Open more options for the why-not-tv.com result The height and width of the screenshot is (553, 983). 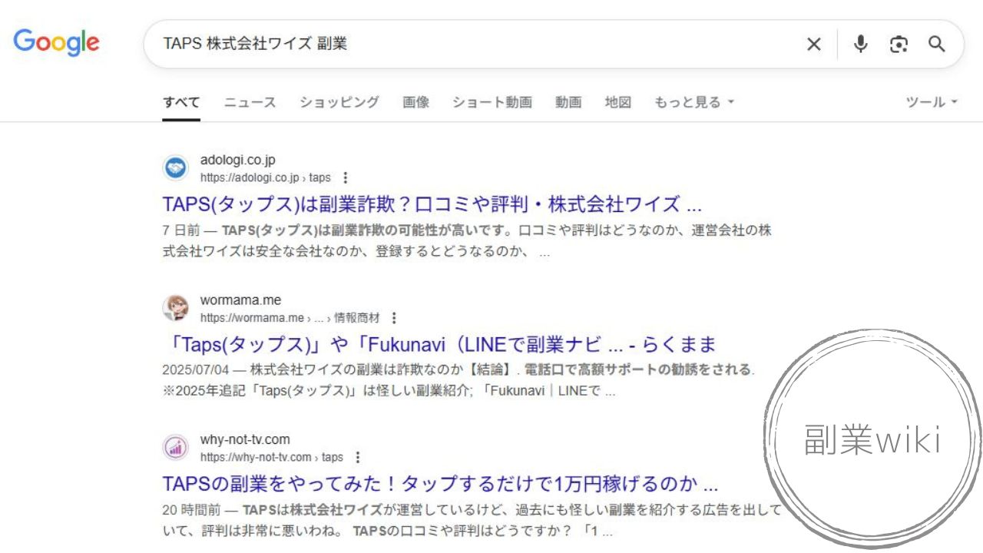click(357, 457)
